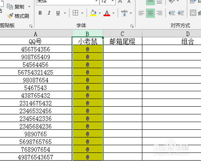Select cell containing 908765409
The width and height of the screenshot is (201, 161).
tap(36, 57)
